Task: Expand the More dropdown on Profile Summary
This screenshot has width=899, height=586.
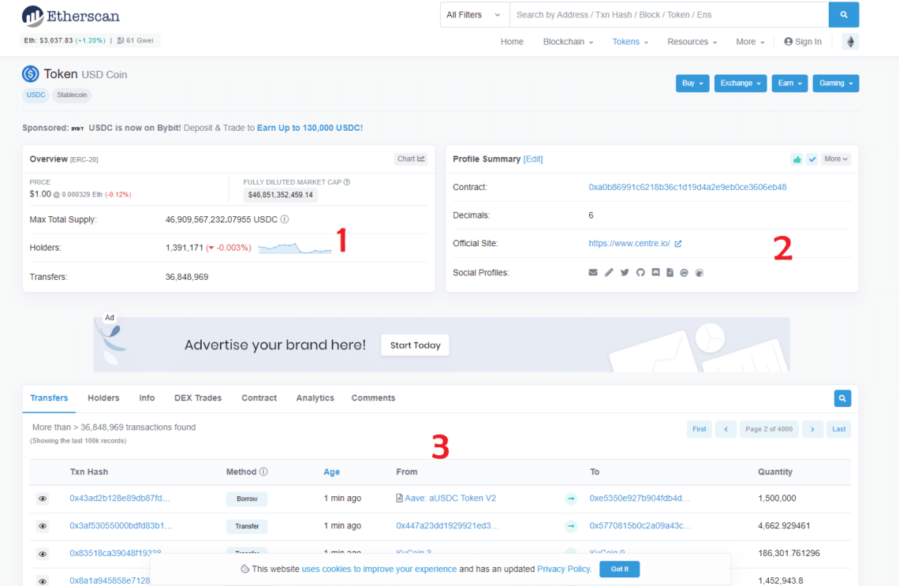Action: pyautogui.click(x=835, y=159)
